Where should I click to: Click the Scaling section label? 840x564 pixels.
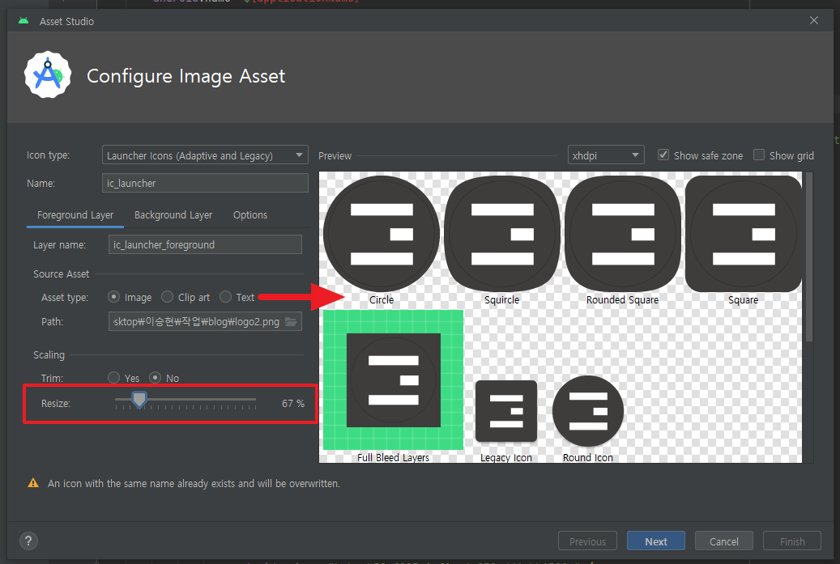click(49, 354)
